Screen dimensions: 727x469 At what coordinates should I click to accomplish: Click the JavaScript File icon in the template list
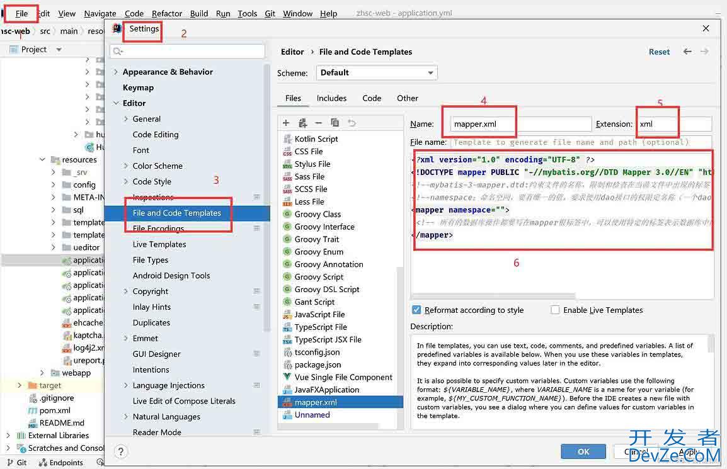[x=287, y=314]
